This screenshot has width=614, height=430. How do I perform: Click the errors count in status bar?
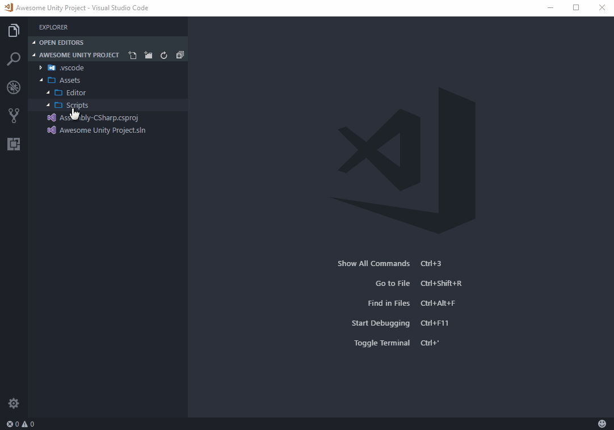(13, 424)
